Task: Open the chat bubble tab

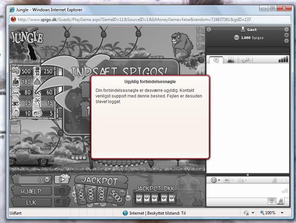Action: 216,60
